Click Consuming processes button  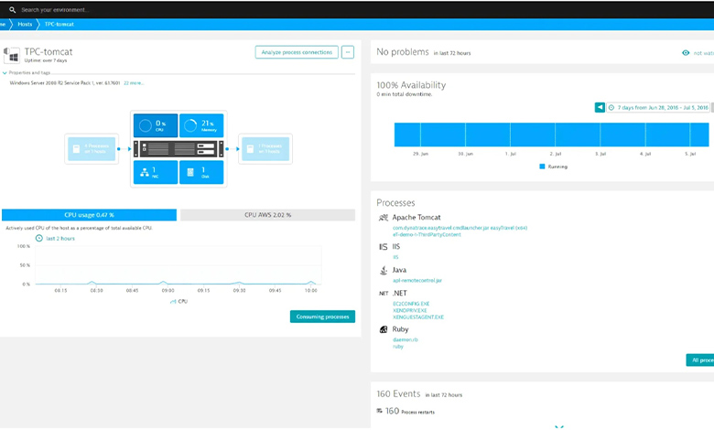click(322, 317)
